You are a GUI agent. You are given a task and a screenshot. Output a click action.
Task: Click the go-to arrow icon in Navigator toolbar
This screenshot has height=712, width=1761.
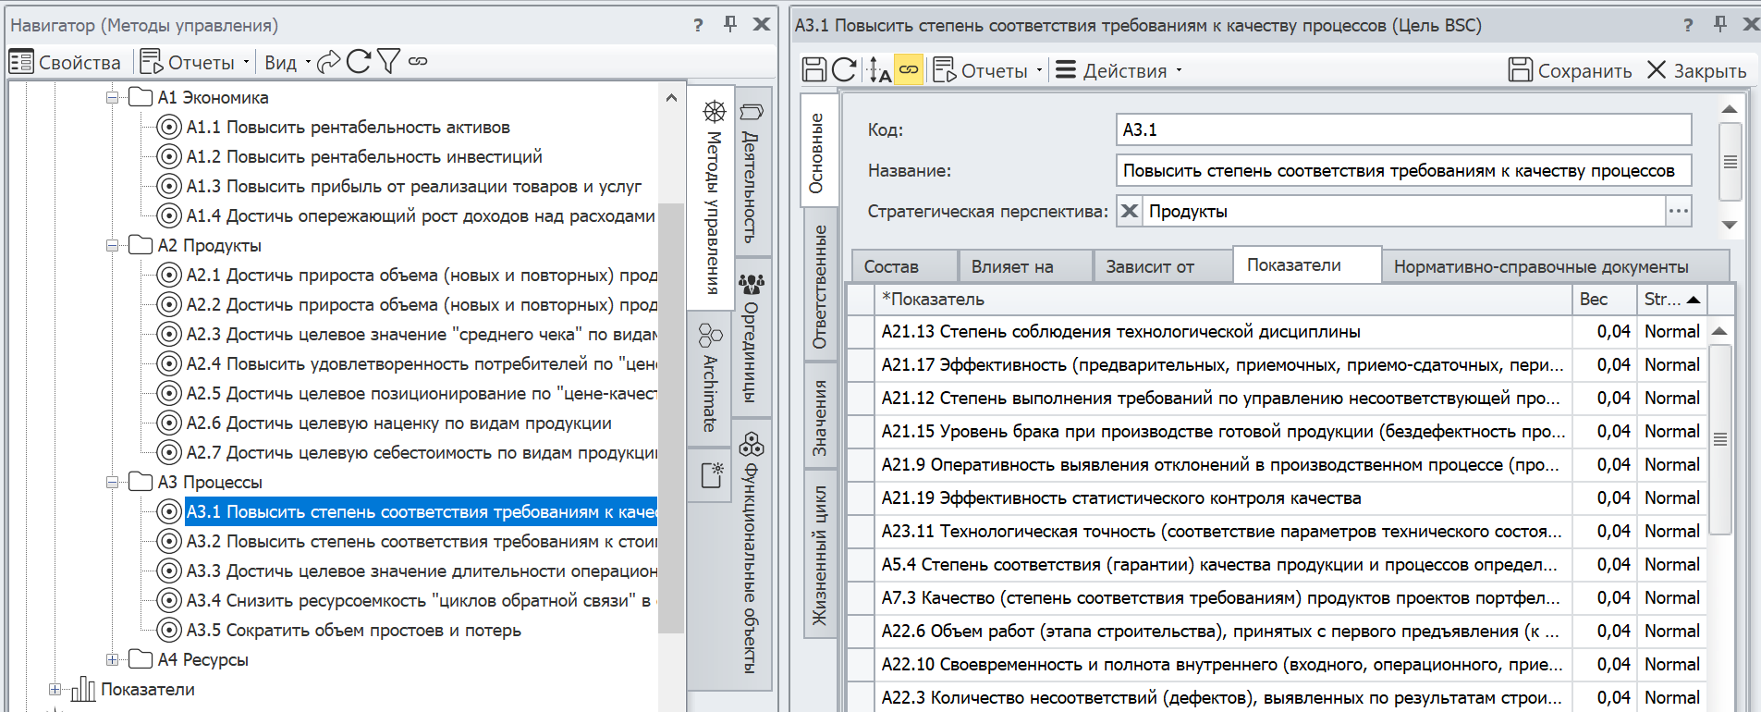[328, 62]
